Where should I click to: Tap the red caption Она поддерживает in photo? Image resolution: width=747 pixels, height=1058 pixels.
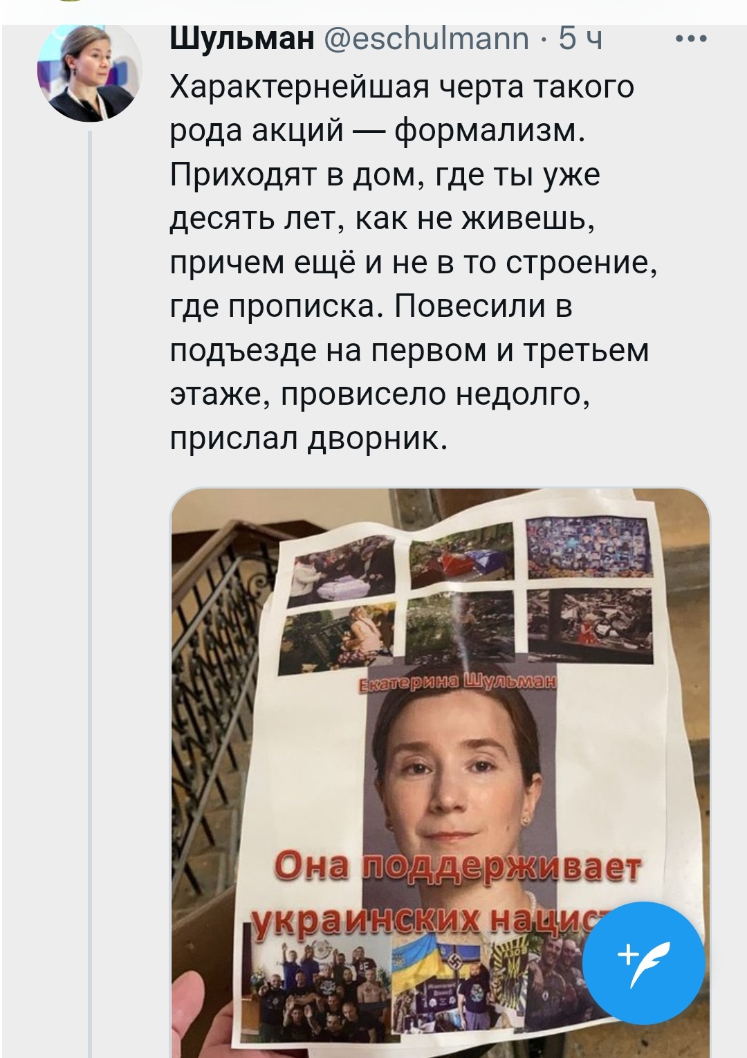click(457, 870)
